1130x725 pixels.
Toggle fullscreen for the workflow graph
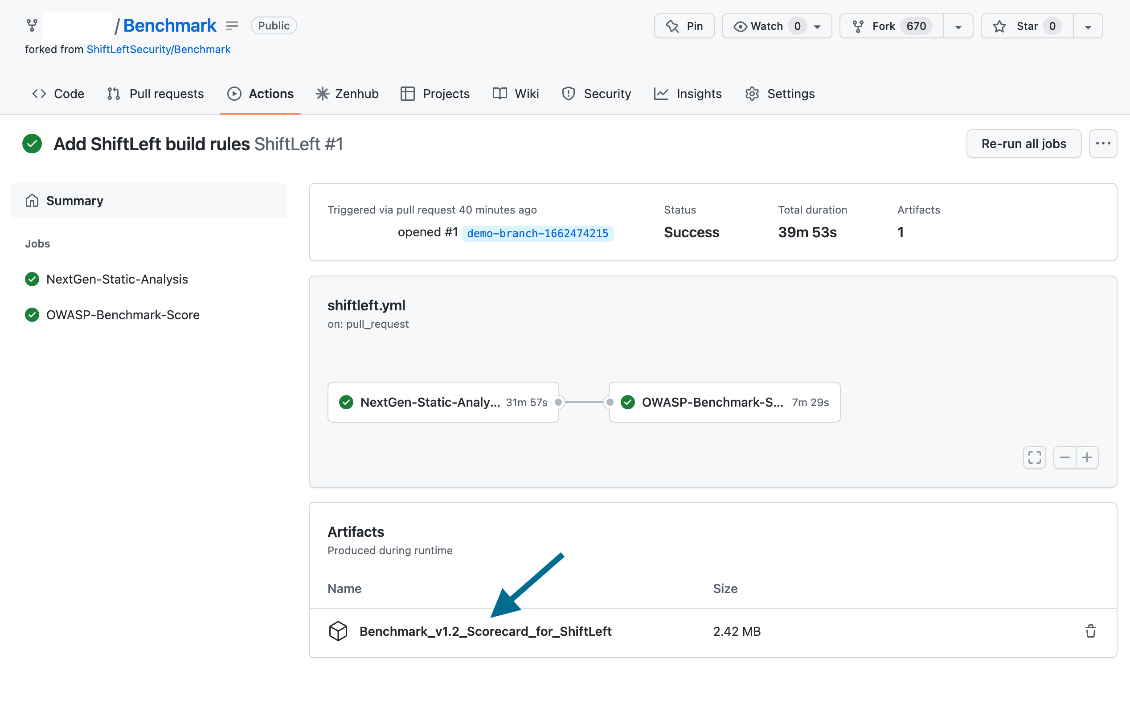[1035, 457]
